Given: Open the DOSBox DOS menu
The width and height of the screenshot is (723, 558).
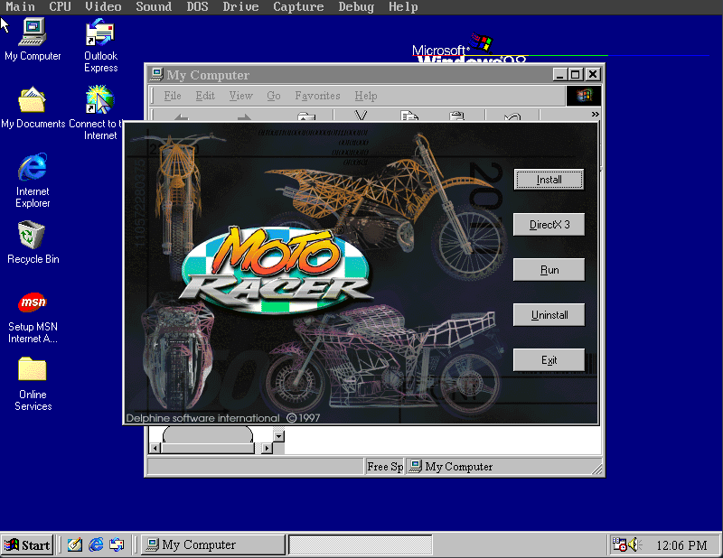Looking at the screenshot, I should (x=197, y=7).
